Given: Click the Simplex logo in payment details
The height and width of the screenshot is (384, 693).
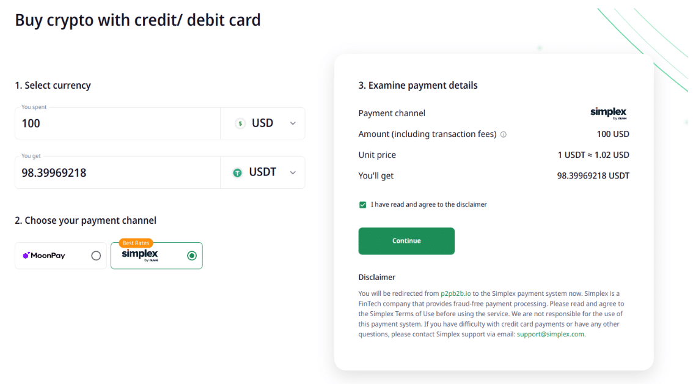Looking at the screenshot, I should (608, 113).
